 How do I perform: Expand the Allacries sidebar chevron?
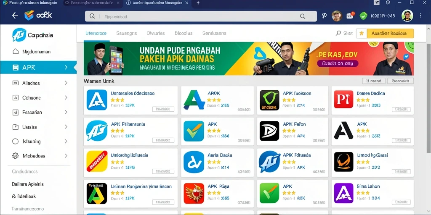pos(66,83)
